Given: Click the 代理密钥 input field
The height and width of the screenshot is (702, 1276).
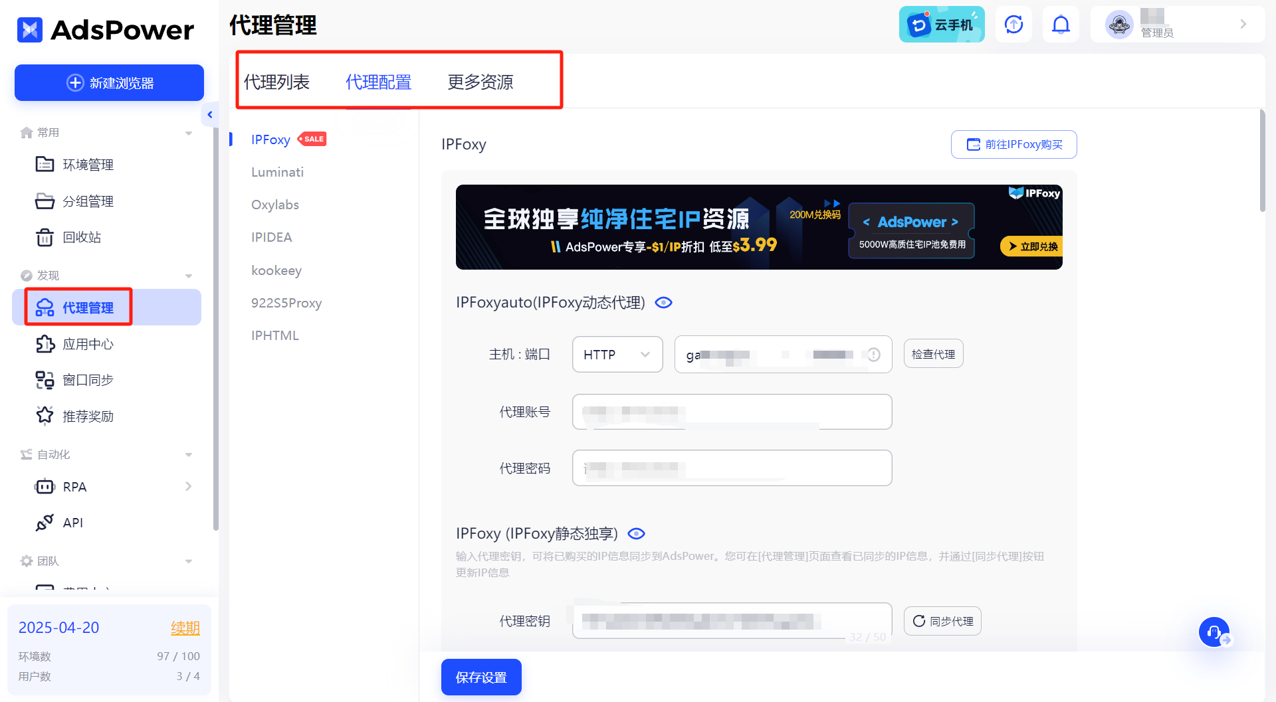Looking at the screenshot, I should [x=732, y=620].
